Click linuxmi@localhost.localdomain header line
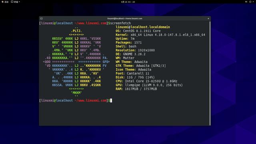This screenshot has width=256, height=144. click(143, 27)
